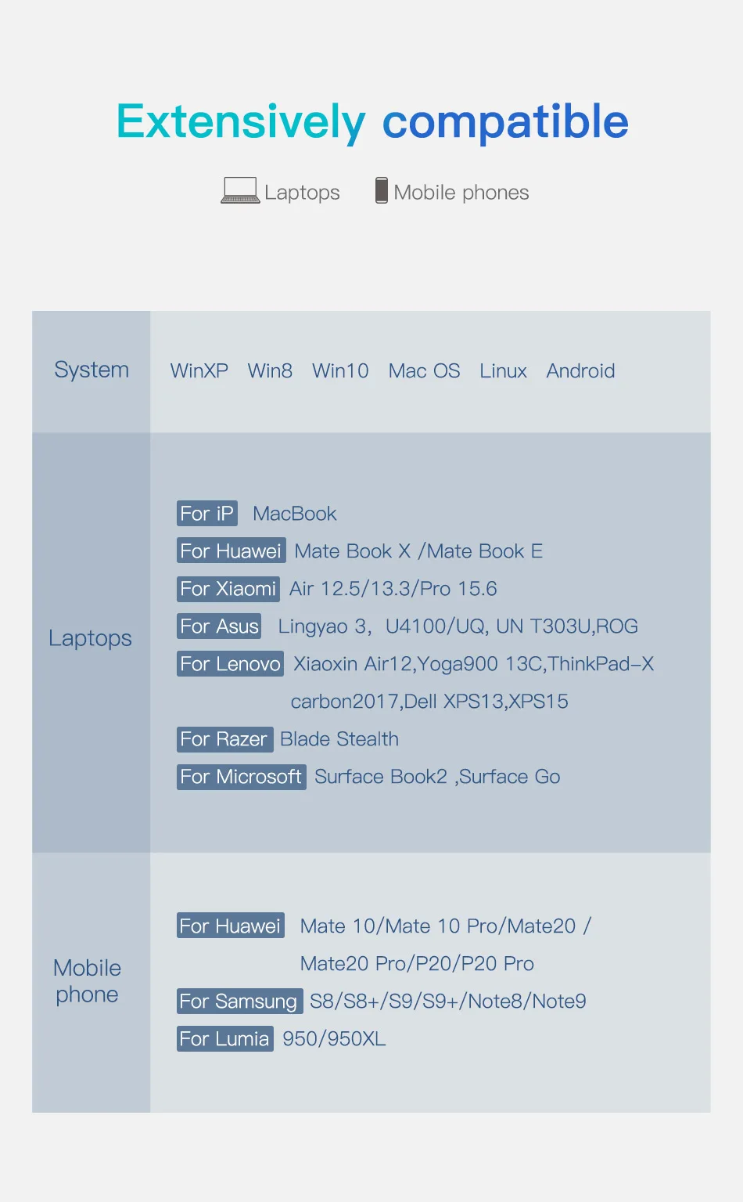Click the mobile phone icon in legend
743x1202 pixels.
(x=382, y=190)
